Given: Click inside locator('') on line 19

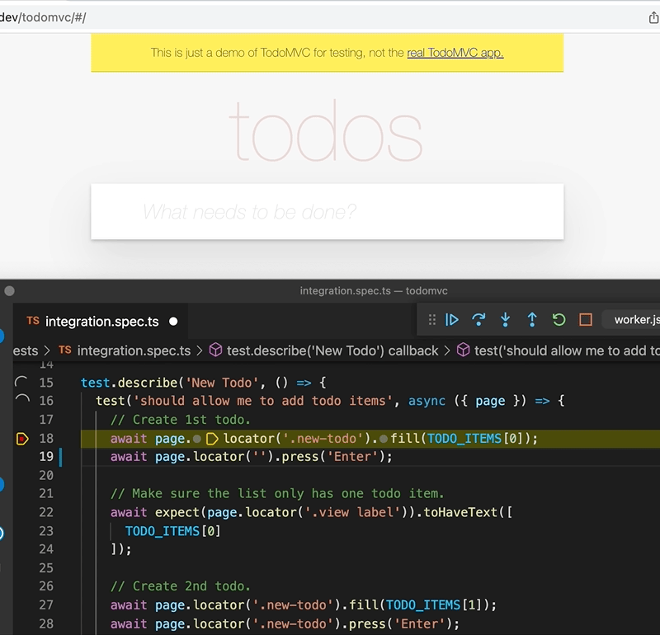Looking at the screenshot, I should tap(261, 457).
